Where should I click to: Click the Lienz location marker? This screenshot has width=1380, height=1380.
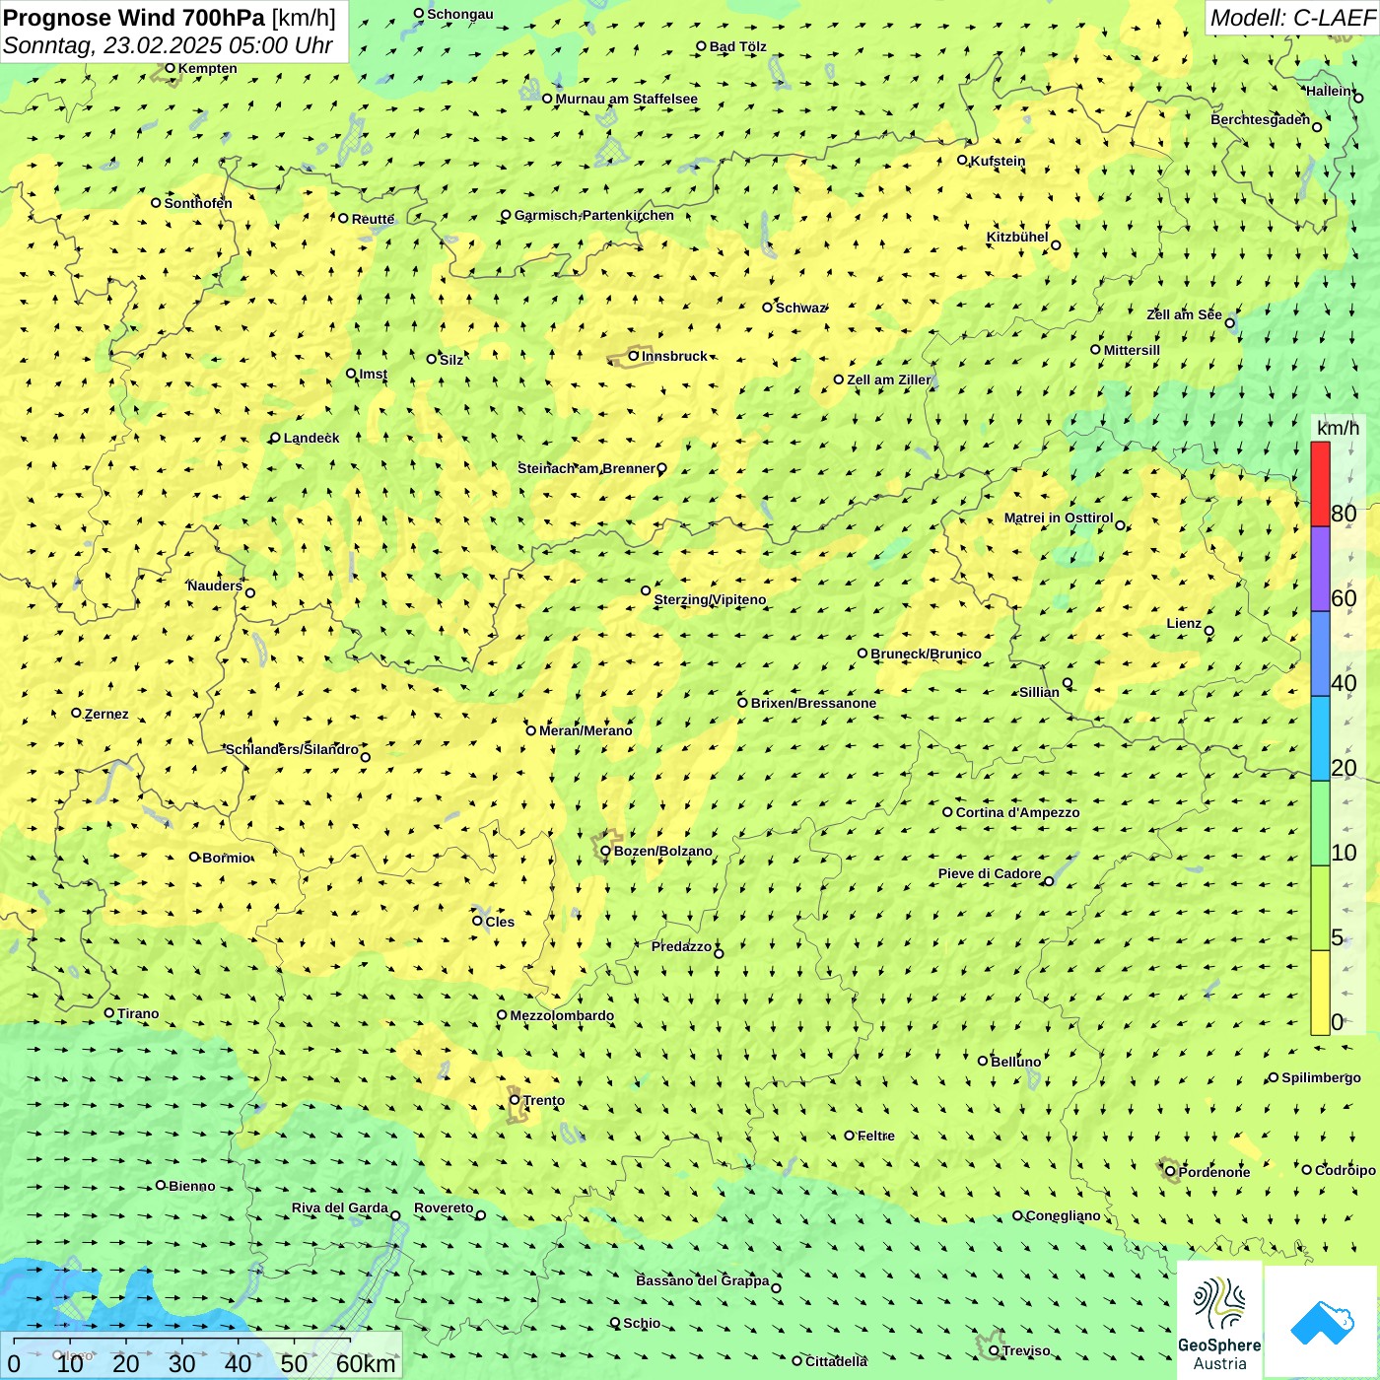click(x=1209, y=631)
